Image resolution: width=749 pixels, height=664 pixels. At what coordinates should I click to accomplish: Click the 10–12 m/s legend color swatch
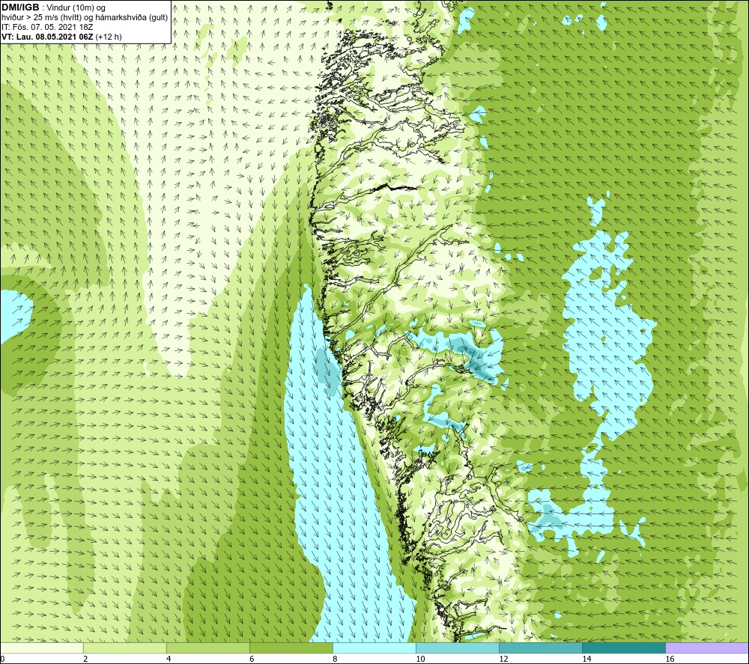[x=457, y=648]
